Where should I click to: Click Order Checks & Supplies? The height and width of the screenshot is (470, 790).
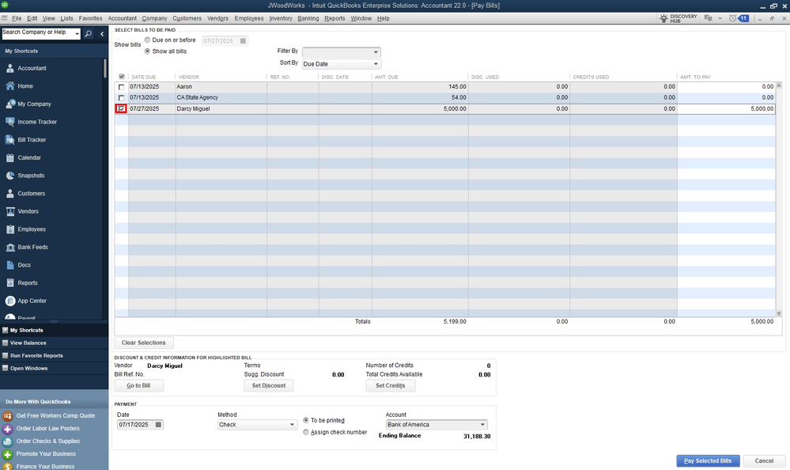(x=48, y=441)
